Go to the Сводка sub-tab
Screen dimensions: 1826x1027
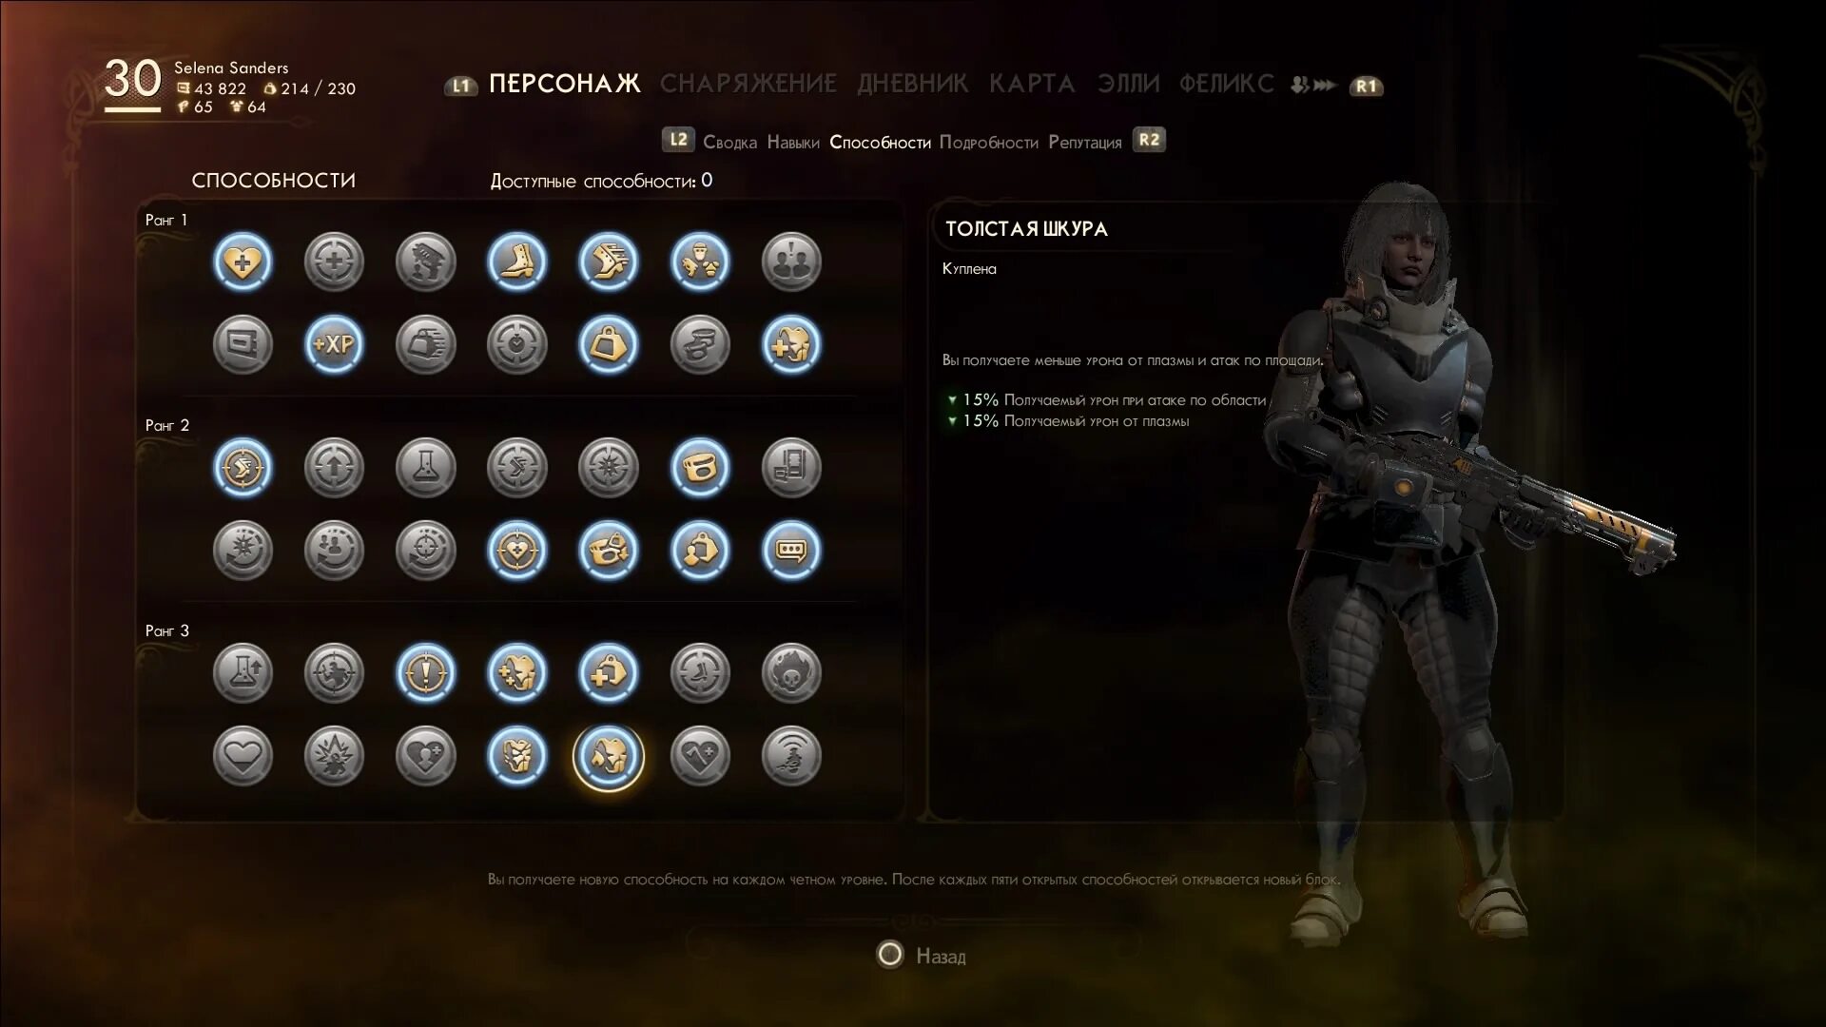pyautogui.click(x=729, y=142)
